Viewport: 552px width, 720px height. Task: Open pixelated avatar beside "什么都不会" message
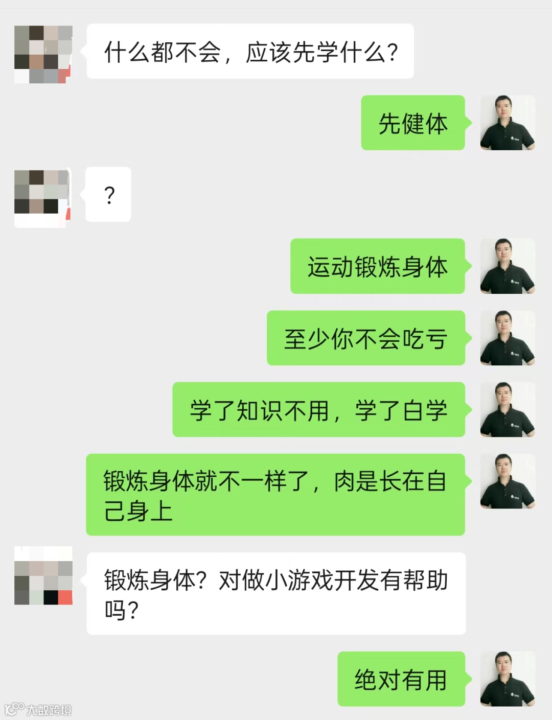pos(43,54)
